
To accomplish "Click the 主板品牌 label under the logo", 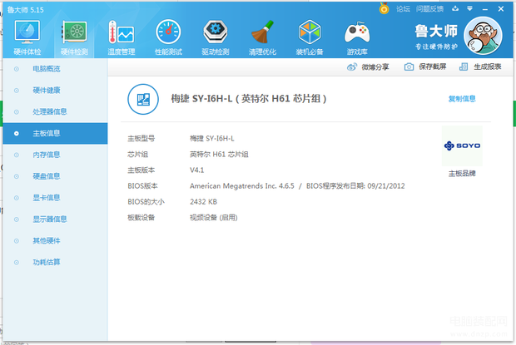I will [462, 174].
